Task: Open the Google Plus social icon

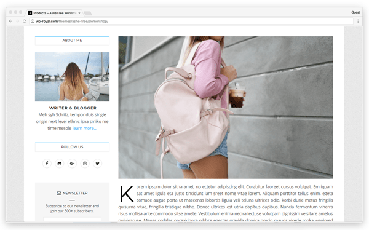Action: coord(72,164)
